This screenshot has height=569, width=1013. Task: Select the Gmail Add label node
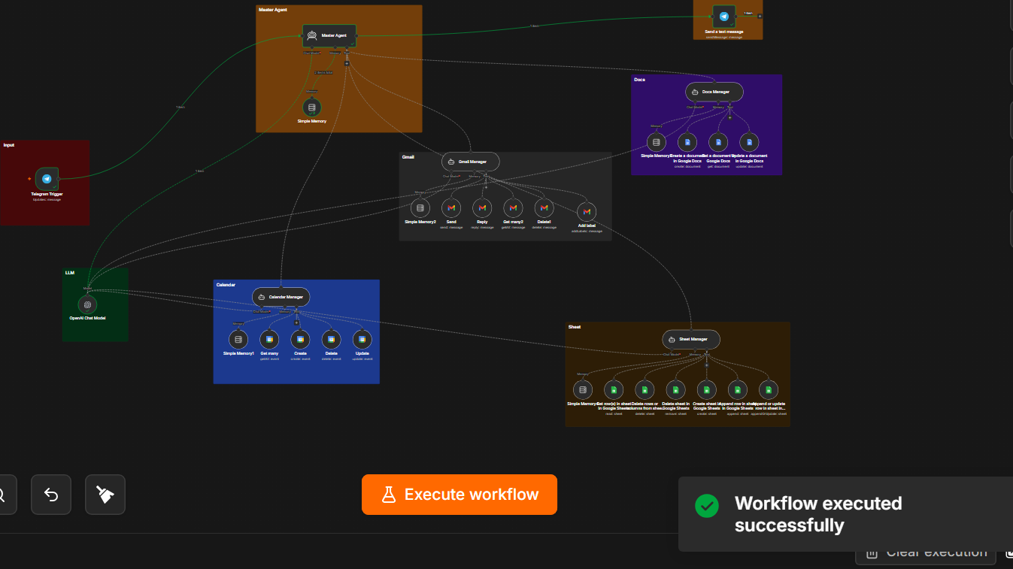(x=587, y=212)
